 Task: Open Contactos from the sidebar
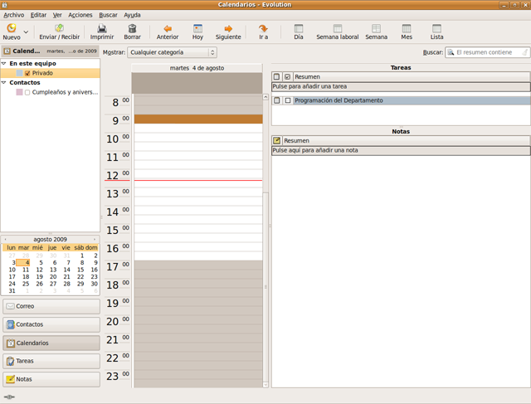pos(51,324)
